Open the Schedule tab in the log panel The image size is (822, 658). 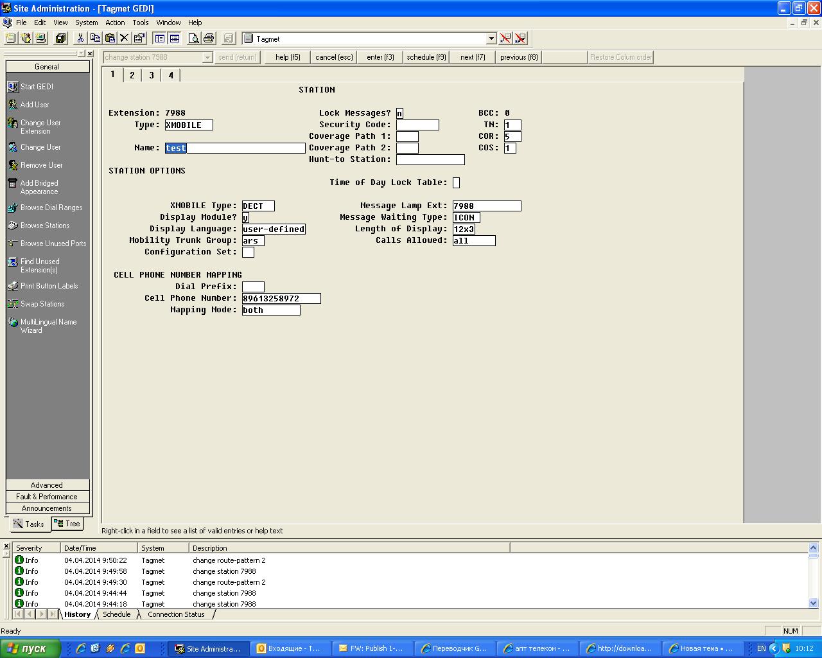tap(117, 614)
